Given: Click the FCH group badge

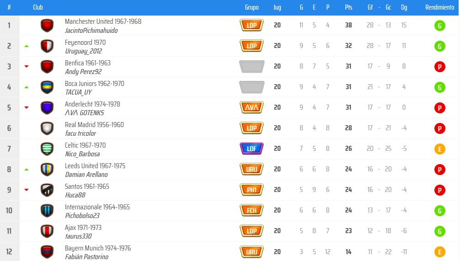Looking at the screenshot, I should coord(252,211).
